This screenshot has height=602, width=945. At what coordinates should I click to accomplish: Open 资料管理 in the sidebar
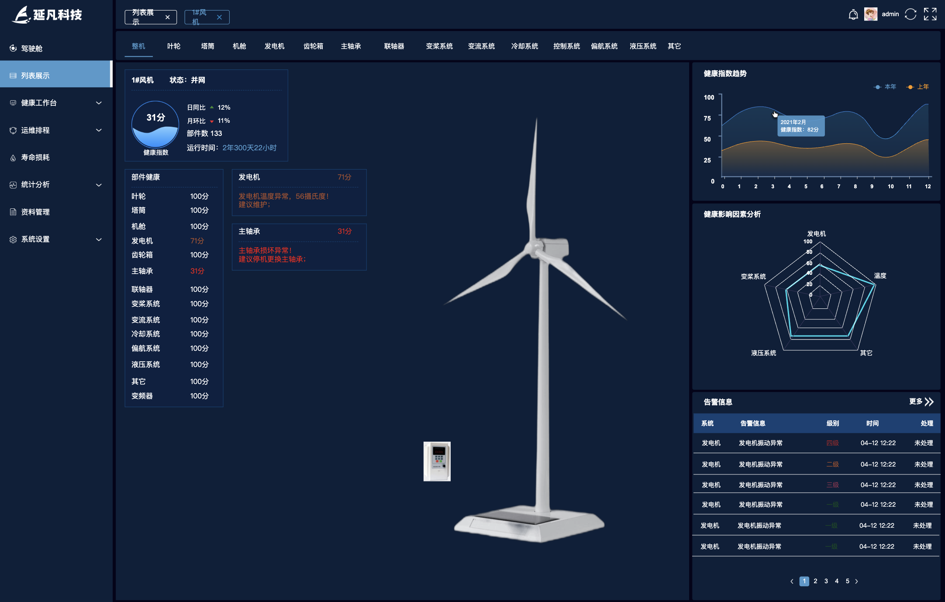pyautogui.click(x=35, y=212)
